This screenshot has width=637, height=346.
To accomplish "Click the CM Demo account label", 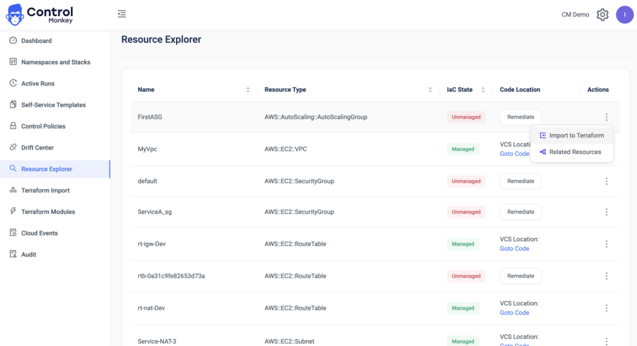I will pyautogui.click(x=575, y=15).
